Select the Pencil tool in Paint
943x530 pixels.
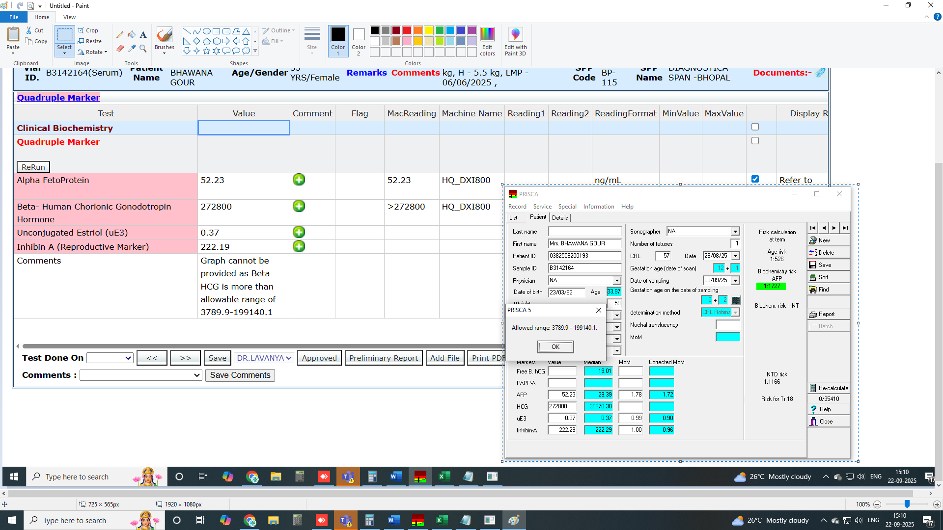point(120,35)
